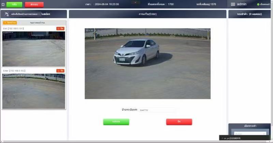The image size is (273, 143).
Task: Expand the chevron tab at top center
Action: [135, 2]
